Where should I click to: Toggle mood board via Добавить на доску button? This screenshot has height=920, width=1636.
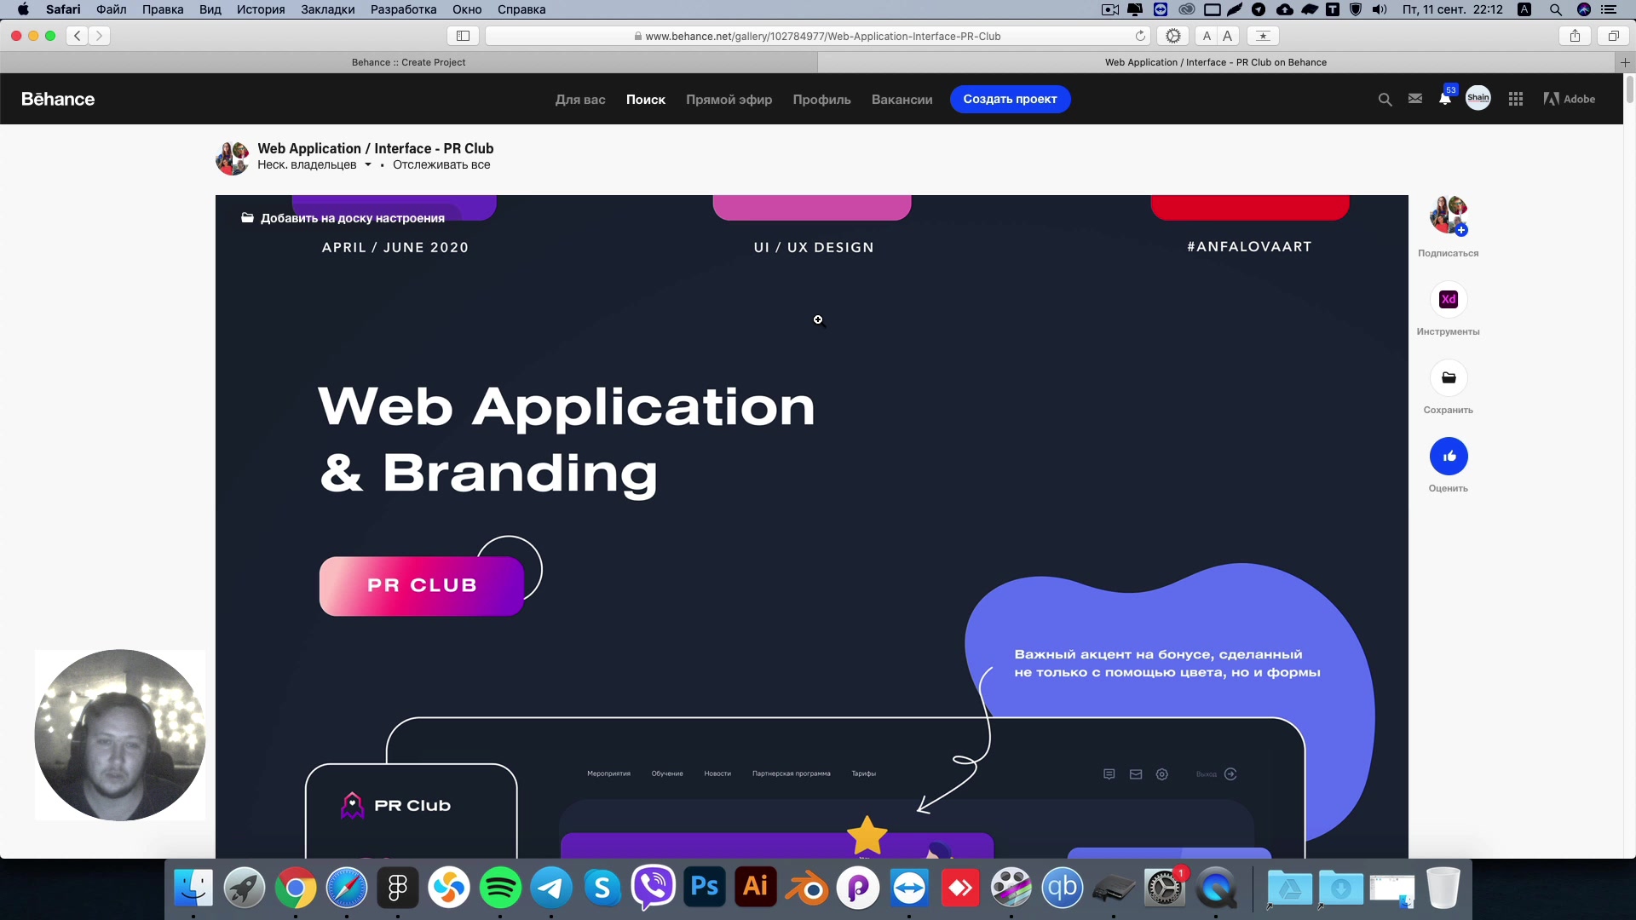coord(343,218)
